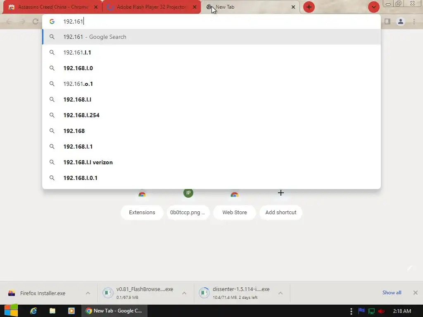Click Firefox Installer file icon
The width and height of the screenshot is (423, 317).
pos(12,293)
